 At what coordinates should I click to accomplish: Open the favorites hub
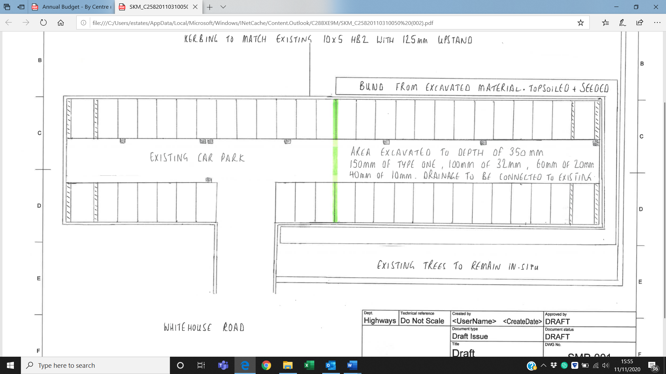pos(605,23)
